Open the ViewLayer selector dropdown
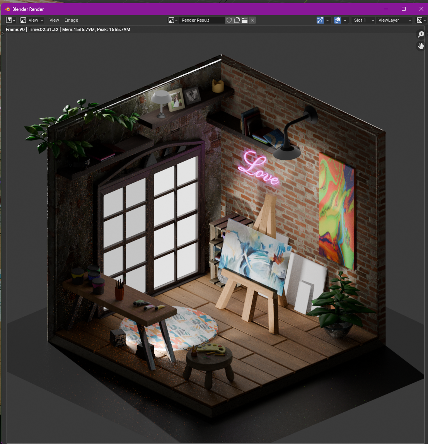 [395, 20]
